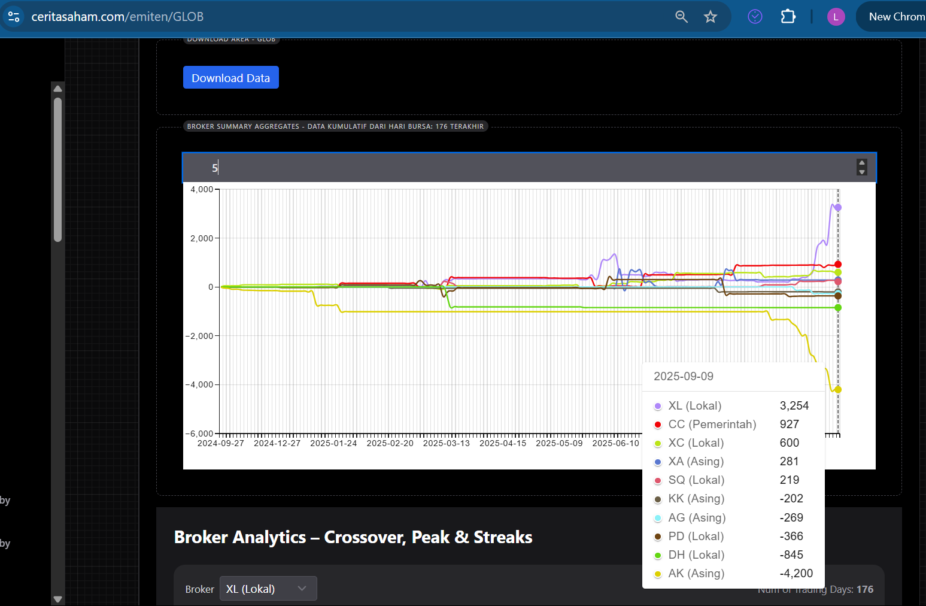Click the zoom magnifier icon in address bar
The width and height of the screenshot is (926, 606).
681,17
